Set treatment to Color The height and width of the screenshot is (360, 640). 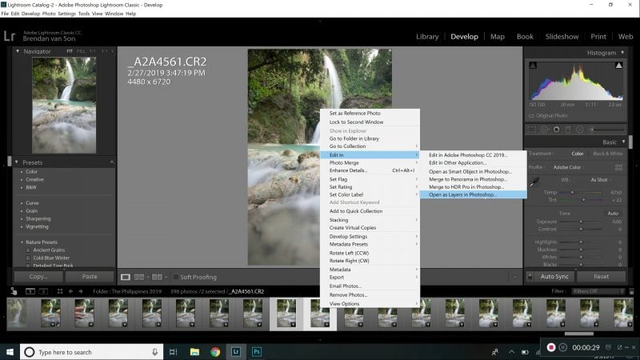click(577, 154)
